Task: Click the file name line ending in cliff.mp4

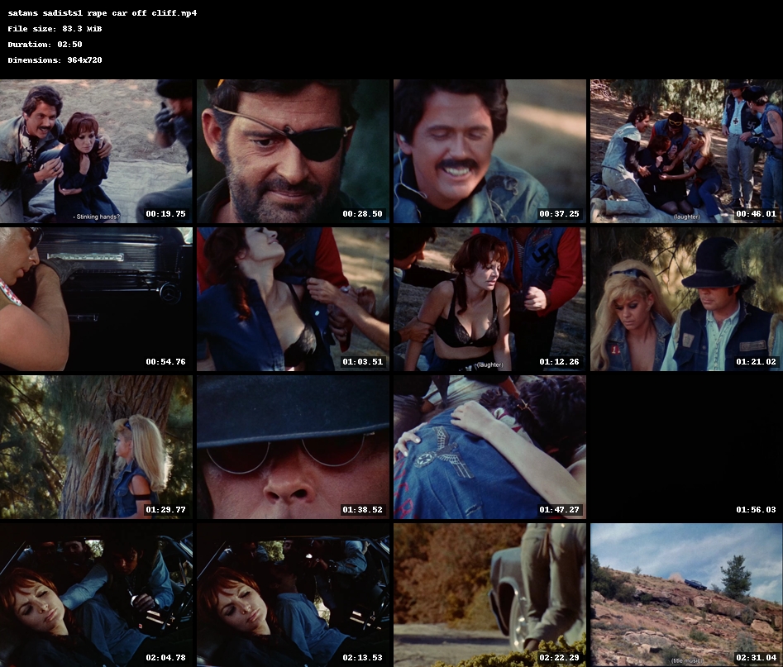Action: coord(103,13)
